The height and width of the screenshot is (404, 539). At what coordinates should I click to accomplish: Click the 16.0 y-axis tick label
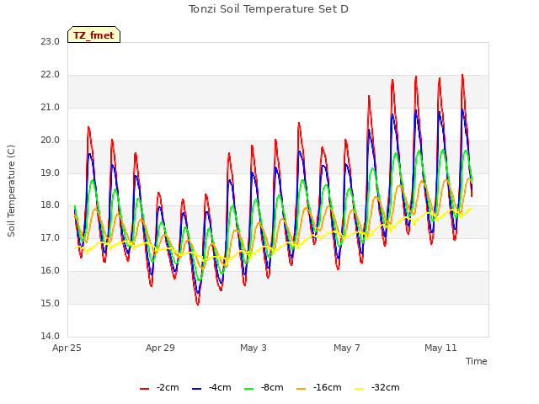(x=51, y=271)
